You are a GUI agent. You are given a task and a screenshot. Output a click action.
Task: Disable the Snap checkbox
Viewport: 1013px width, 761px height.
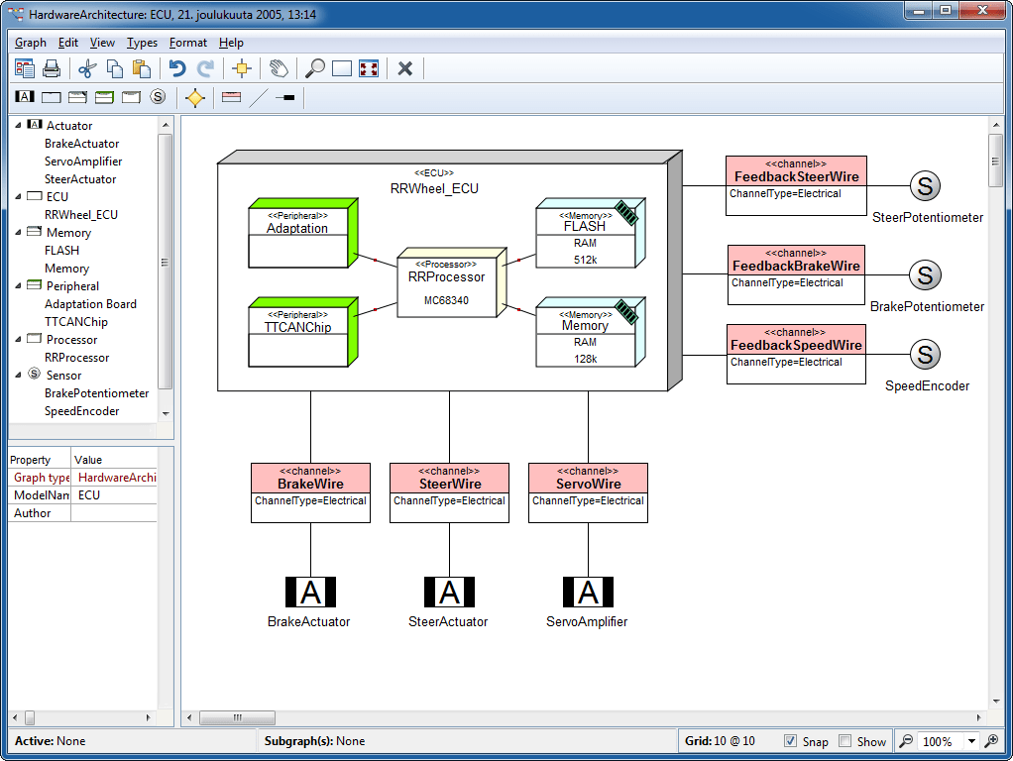tap(790, 741)
